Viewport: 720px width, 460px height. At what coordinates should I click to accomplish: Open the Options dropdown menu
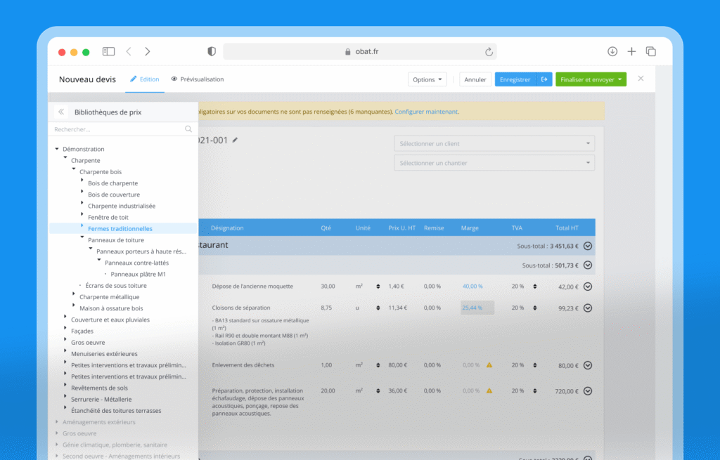(x=427, y=79)
